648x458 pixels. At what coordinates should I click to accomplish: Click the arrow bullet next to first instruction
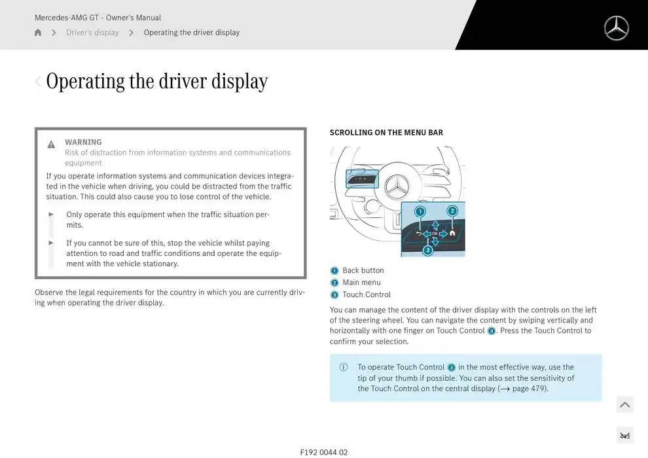point(51,214)
